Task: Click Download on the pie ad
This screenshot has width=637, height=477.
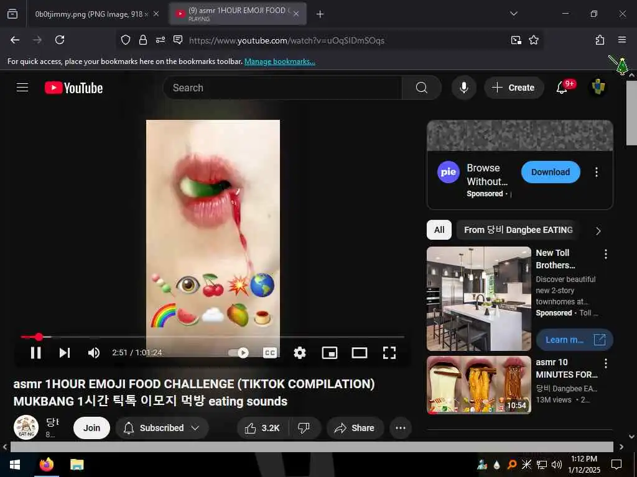Action: [551, 172]
